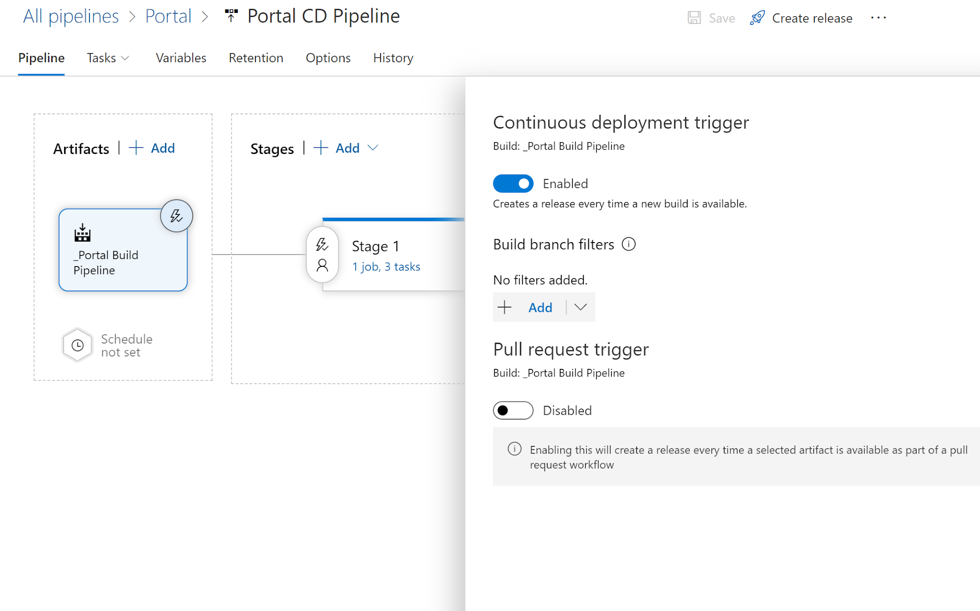
Task: Navigate to All pipelines breadcrumb link
Action: click(71, 16)
